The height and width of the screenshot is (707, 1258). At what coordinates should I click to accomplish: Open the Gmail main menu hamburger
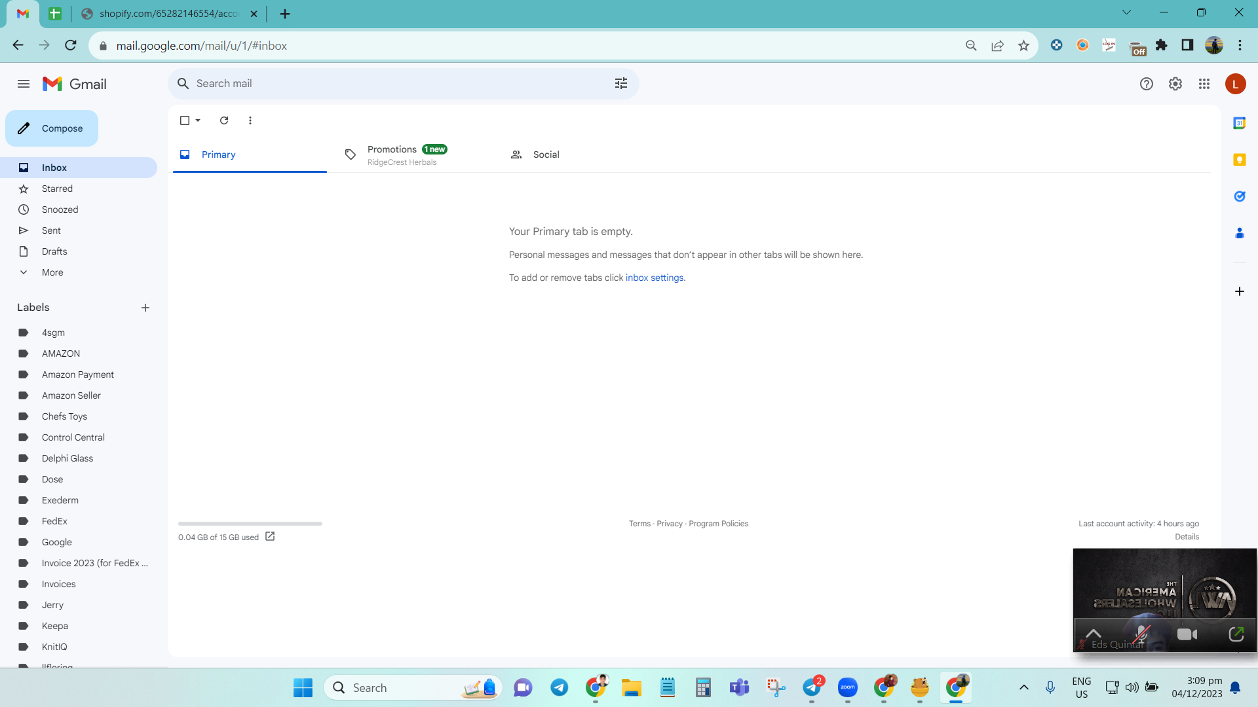coord(24,84)
